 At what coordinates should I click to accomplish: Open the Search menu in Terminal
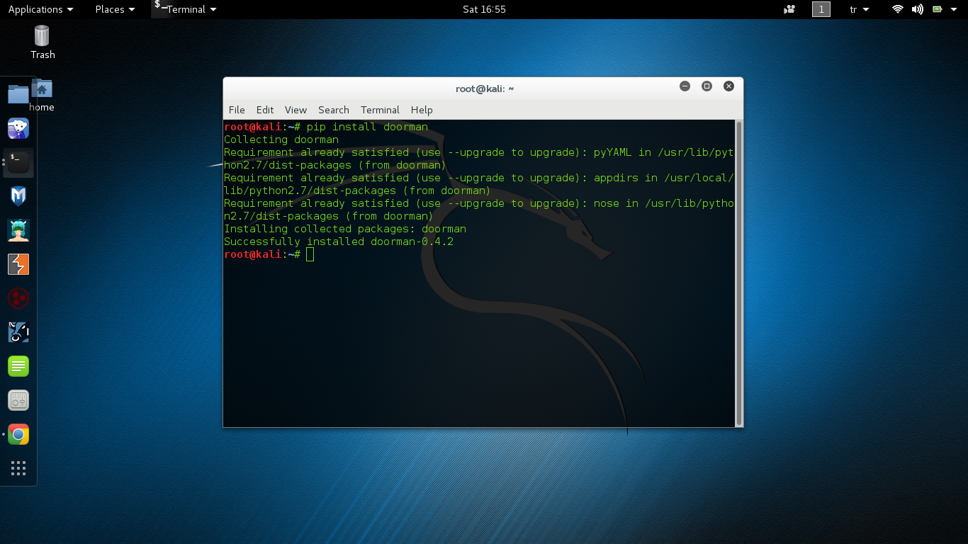tap(334, 110)
